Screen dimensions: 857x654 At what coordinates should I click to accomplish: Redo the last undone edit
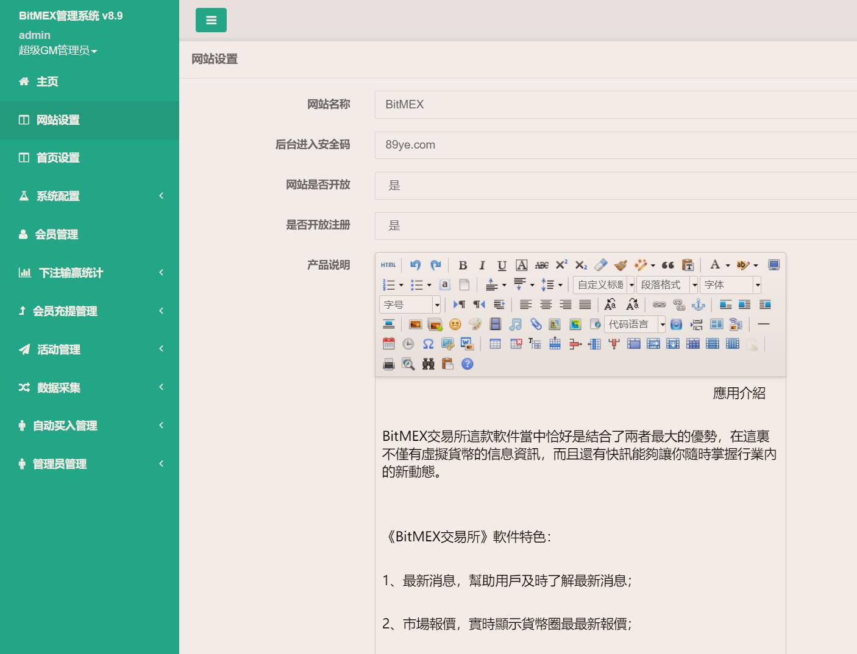pyautogui.click(x=436, y=265)
